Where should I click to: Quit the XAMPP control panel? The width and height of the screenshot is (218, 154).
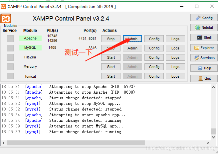(204, 78)
